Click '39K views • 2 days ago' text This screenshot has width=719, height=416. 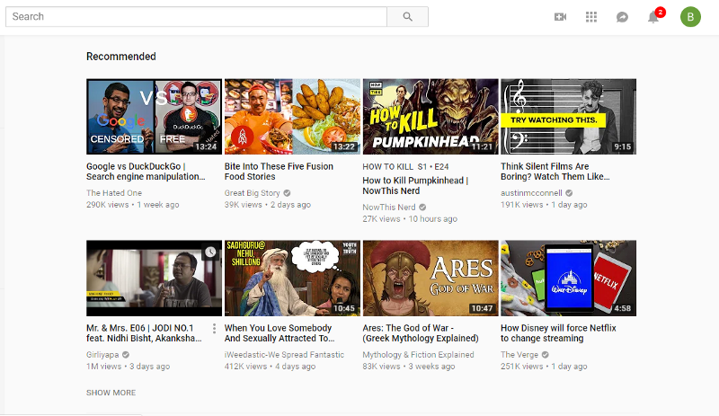tap(267, 205)
